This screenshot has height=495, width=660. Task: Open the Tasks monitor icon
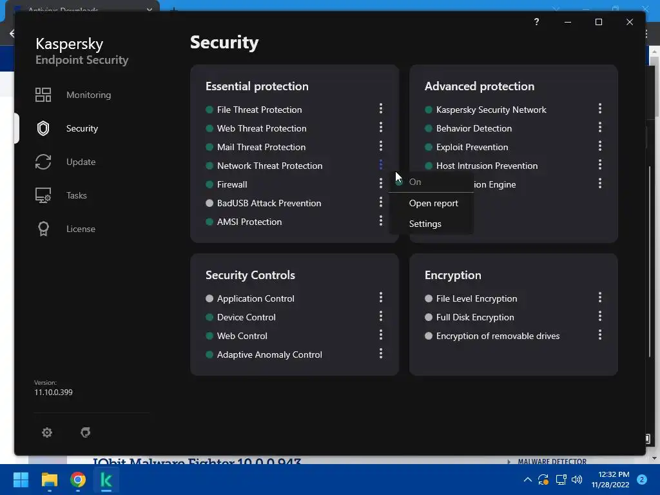click(x=43, y=195)
